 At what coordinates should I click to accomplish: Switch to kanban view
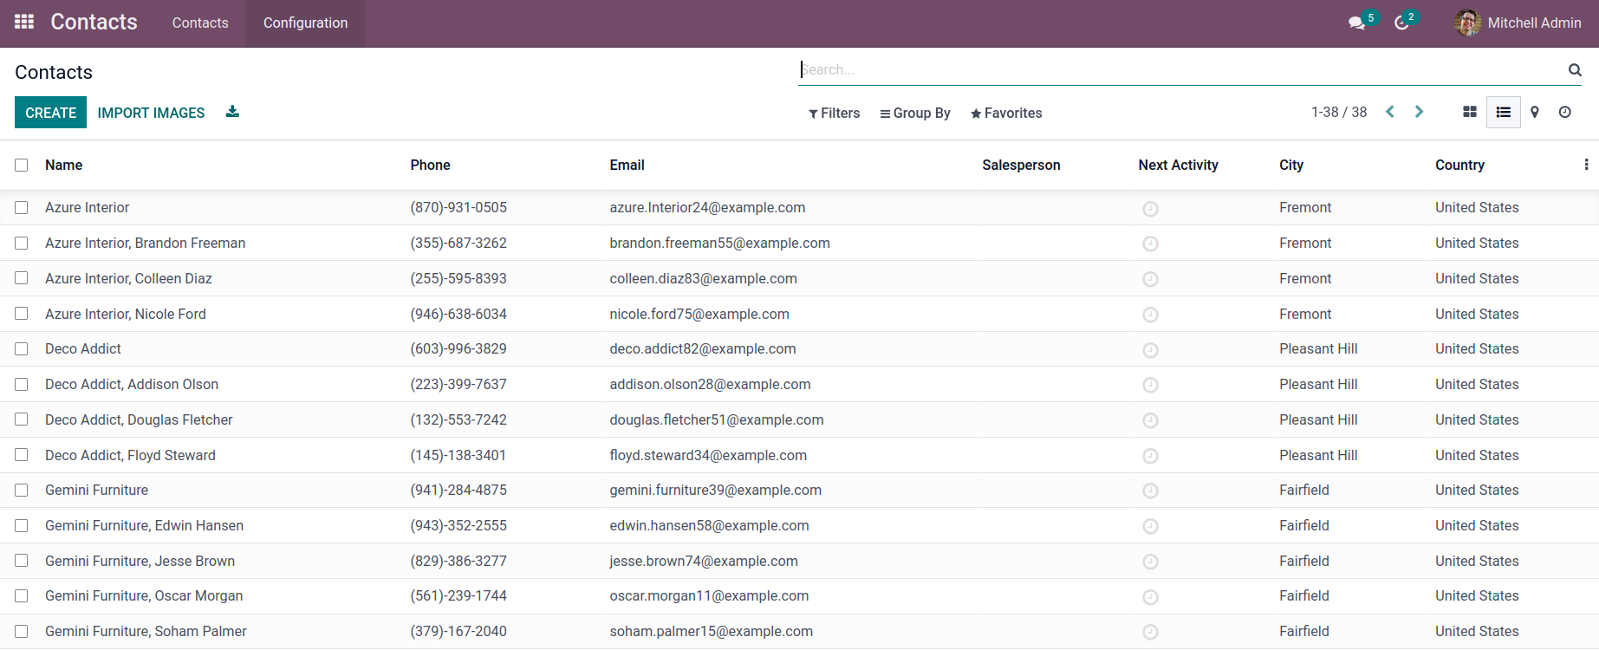pyautogui.click(x=1470, y=113)
